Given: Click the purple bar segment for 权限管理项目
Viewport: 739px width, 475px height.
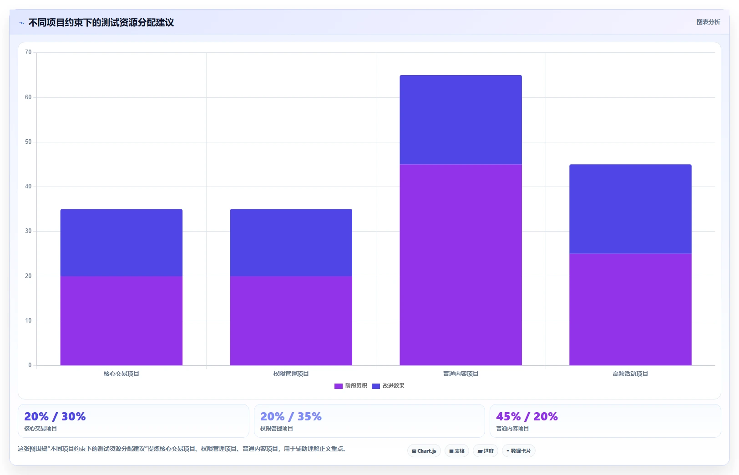Looking at the screenshot, I should [291, 321].
